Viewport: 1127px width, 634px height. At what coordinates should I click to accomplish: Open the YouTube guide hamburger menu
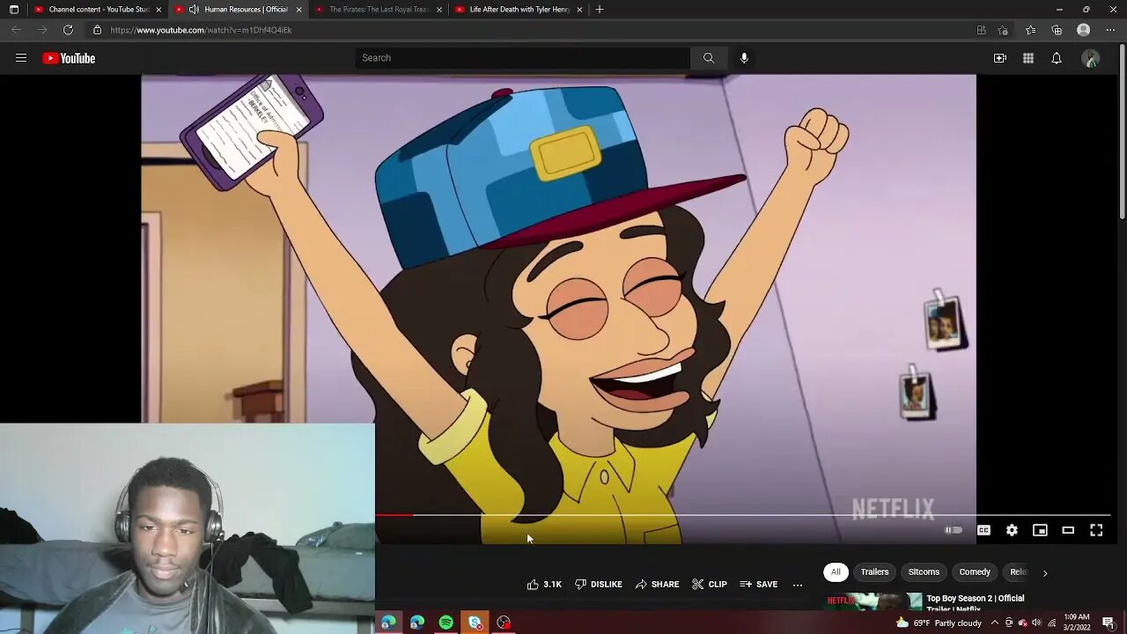[x=21, y=58]
